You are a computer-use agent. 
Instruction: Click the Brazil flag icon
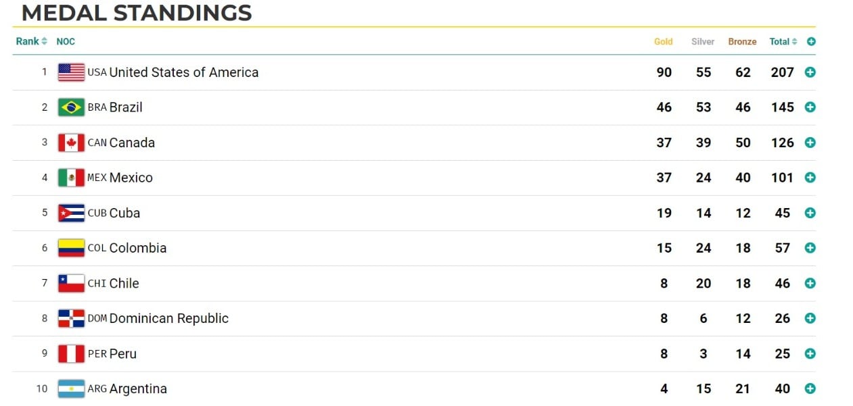pos(71,107)
